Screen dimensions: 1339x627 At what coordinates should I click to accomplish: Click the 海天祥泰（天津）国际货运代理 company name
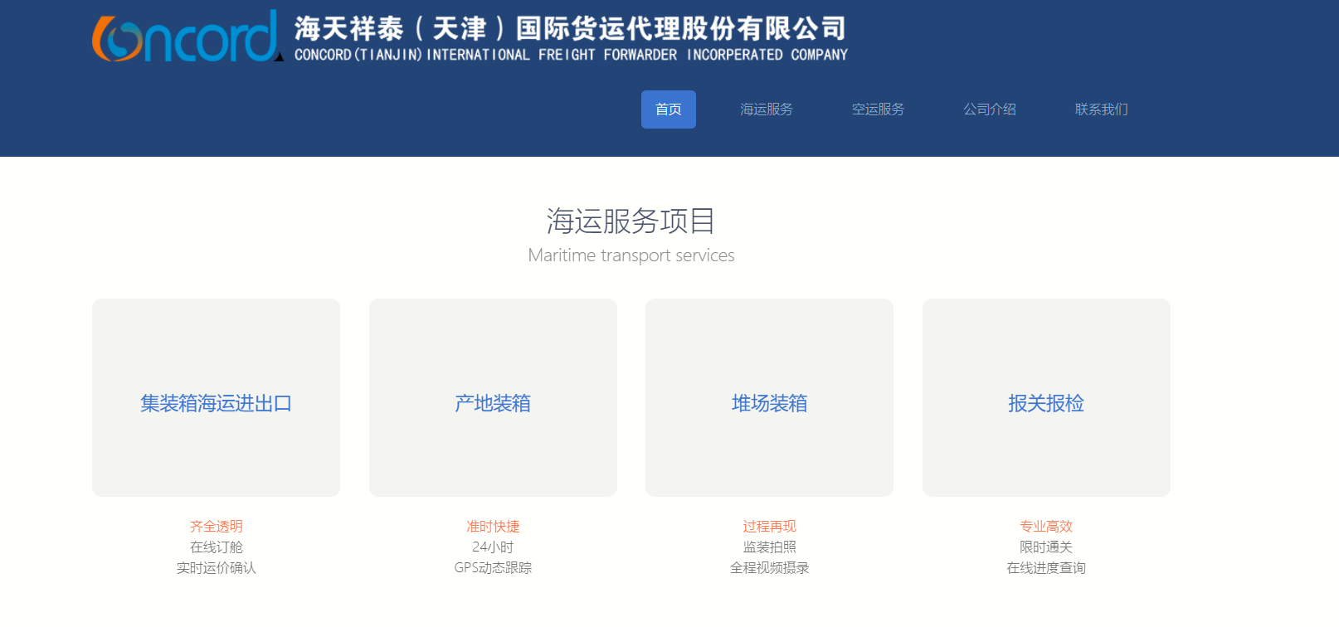pyautogui.click(x=571, y=28)
